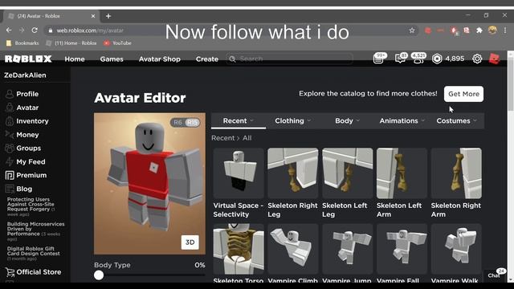This screenshot has height=289, width=514.
Task: Open the Profile sidebar icon
Action: 10,94
